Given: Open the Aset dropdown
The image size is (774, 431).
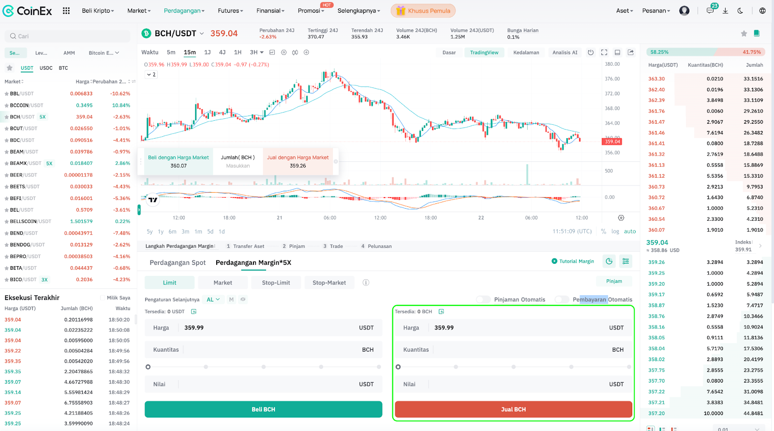Looking at the screenshot, I should pyautogui.click(x=625, y=11).
